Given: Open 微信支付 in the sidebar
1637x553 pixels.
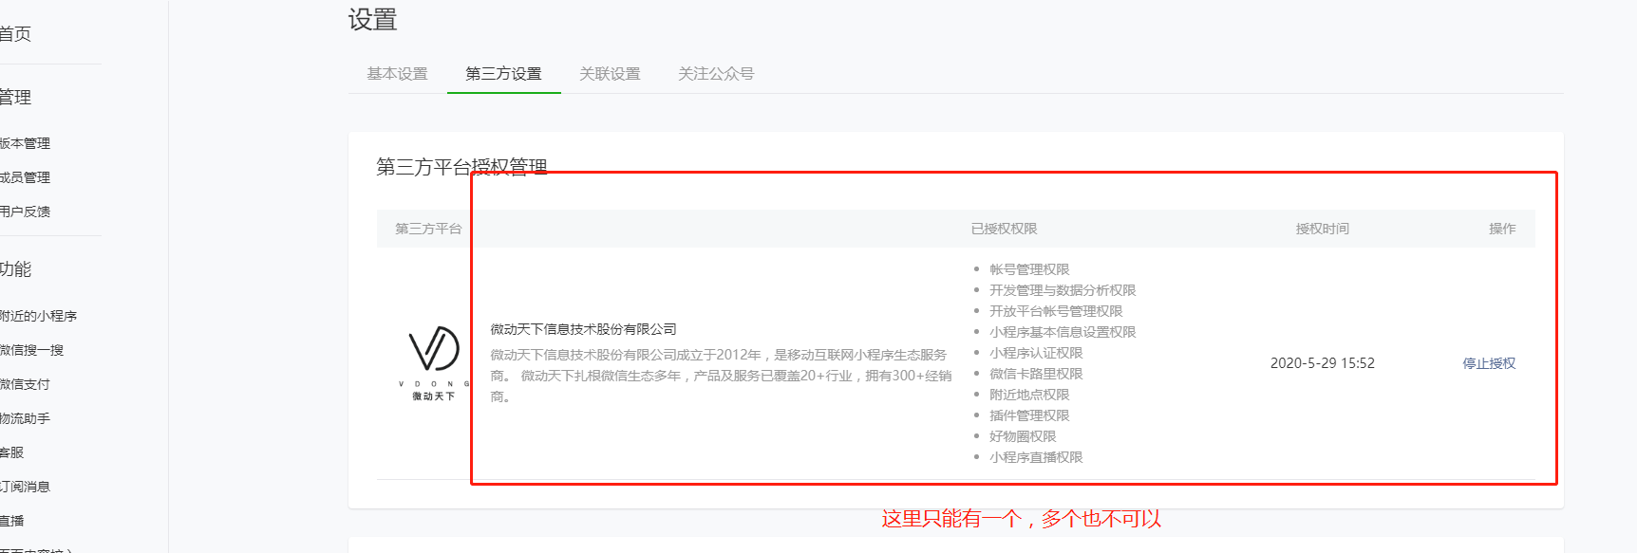Looking at the screenshot, I should [25, 384].
